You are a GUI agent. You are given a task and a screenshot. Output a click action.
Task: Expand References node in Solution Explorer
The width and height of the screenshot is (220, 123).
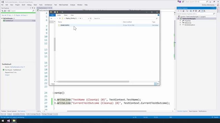[x=180, y=23]
